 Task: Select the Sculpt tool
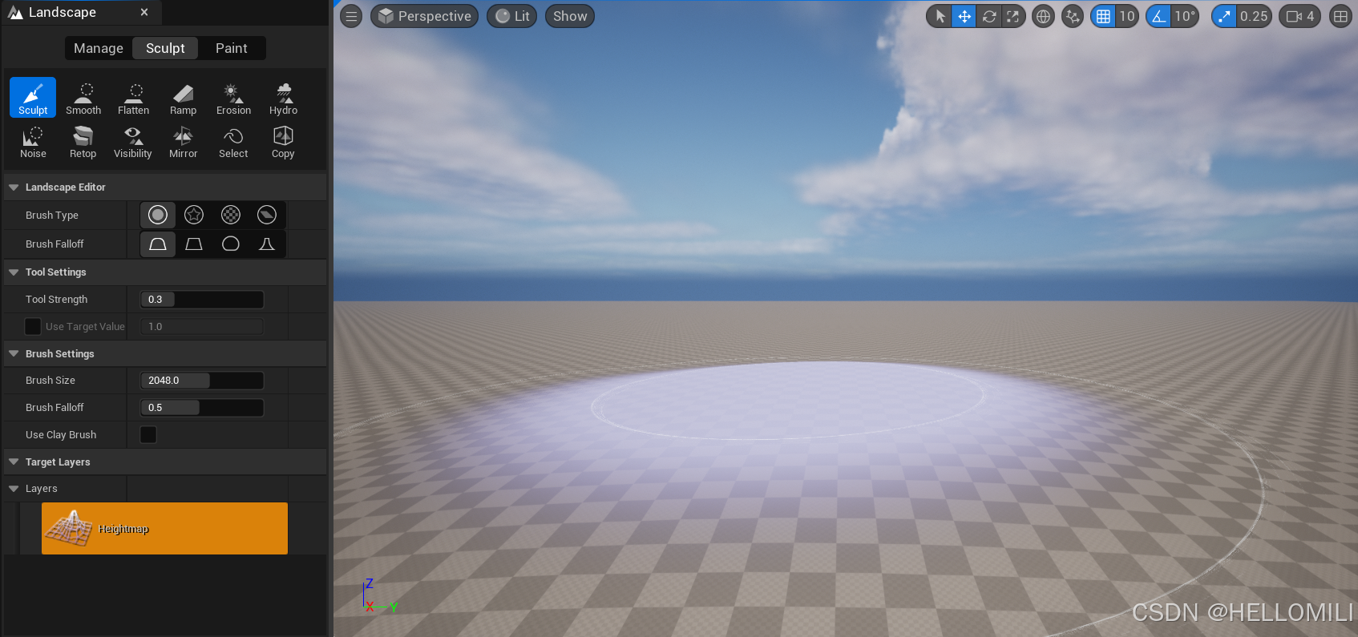tap(33, 98)
